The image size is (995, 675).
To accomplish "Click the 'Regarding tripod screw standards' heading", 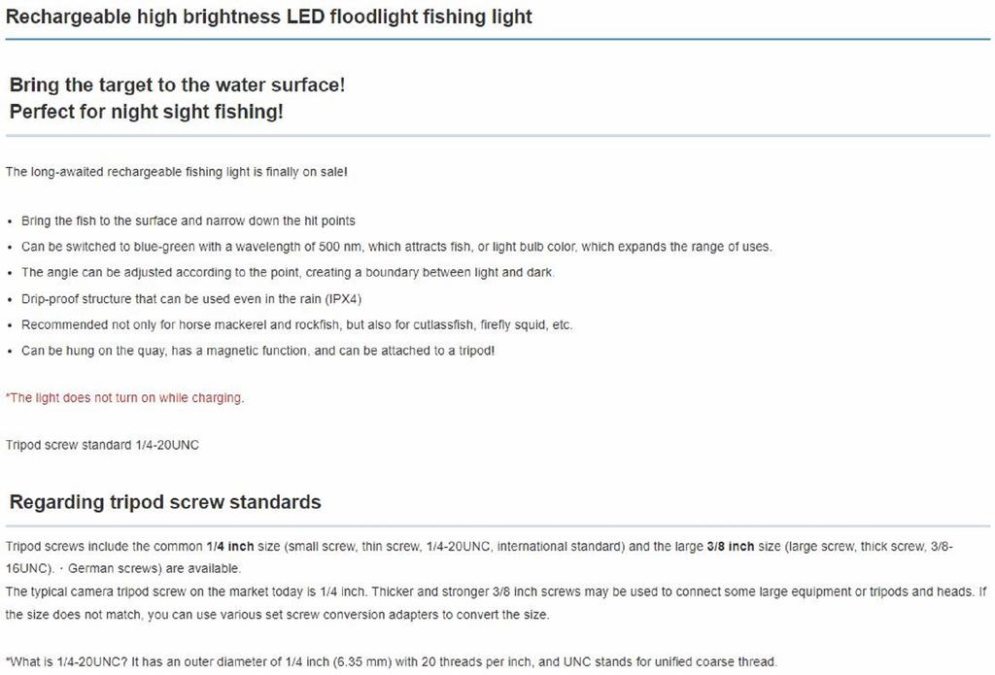I will 165,502.
